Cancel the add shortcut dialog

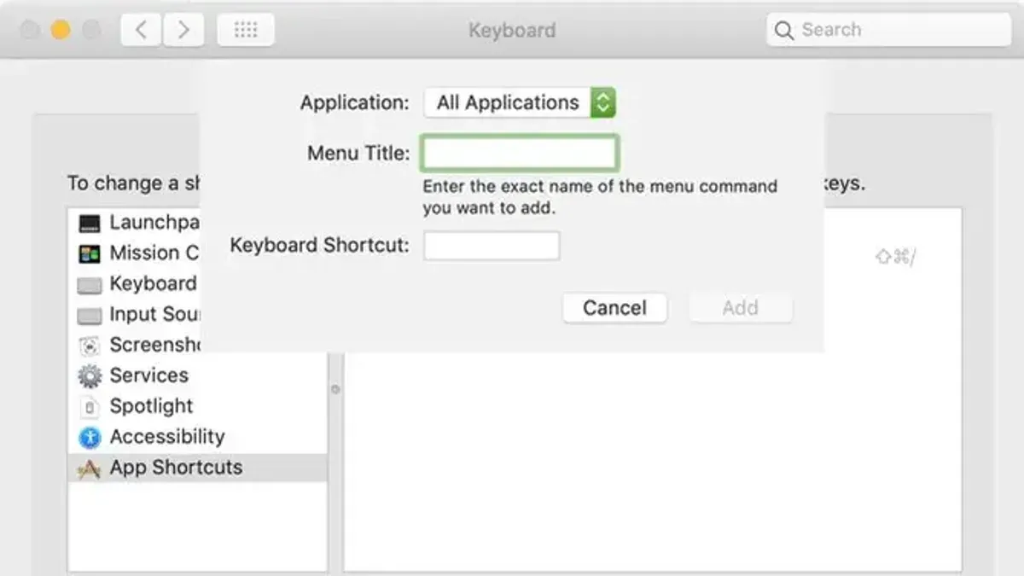coord(614,308)
